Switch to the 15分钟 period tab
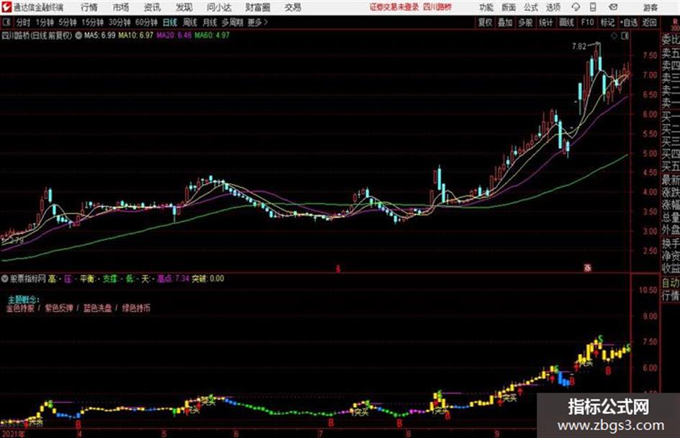 (x=93, y=22)
